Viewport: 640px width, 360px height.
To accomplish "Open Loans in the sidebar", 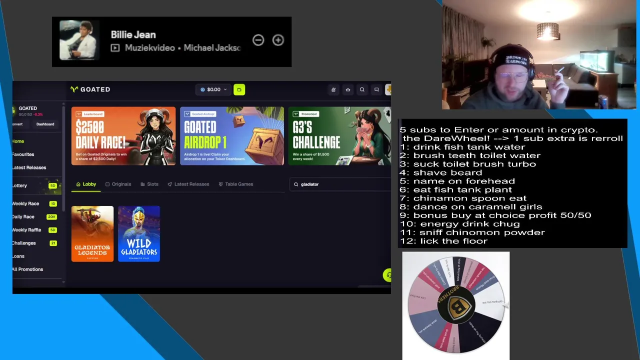I will click(18, 256).
